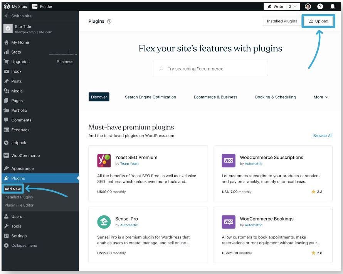The width and height of the screenshot is (343, 274).
Task: Open your profile avatar icon
Action: point(307,6)
